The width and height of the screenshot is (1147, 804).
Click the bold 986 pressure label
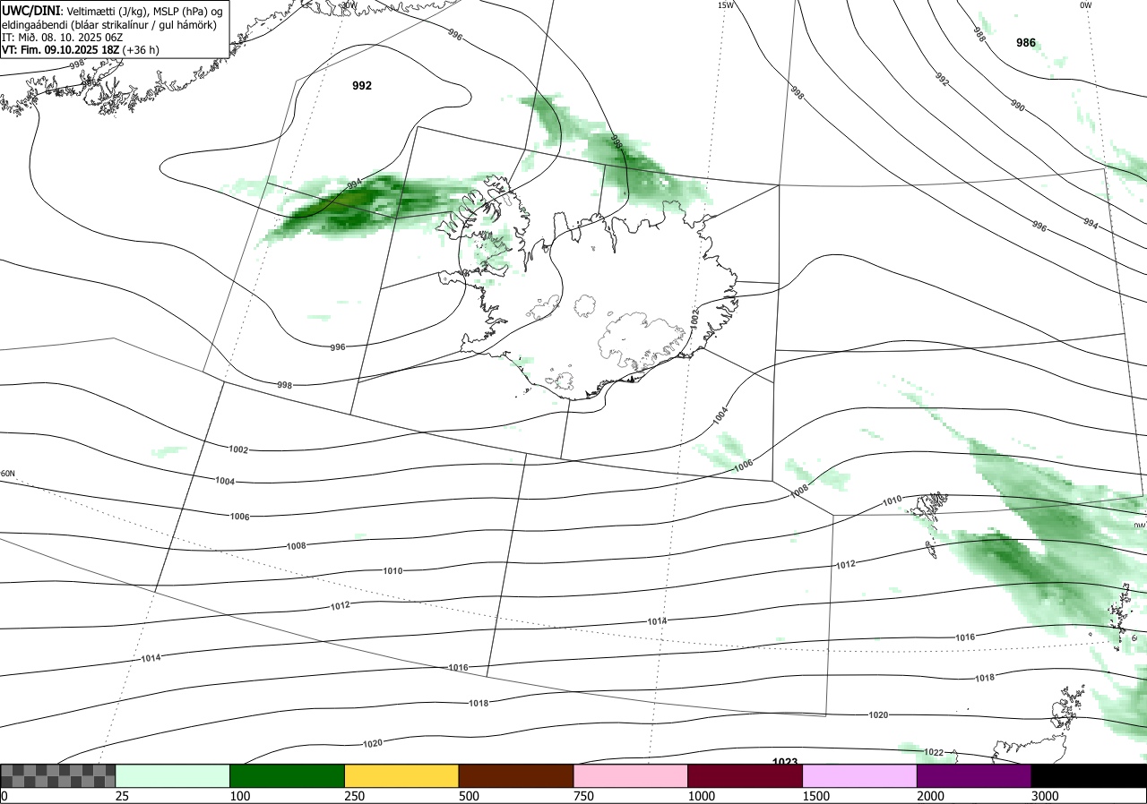1026,42
